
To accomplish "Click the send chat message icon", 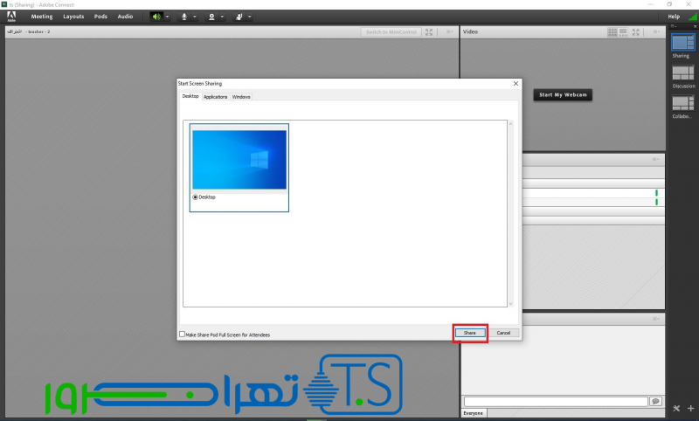I will pos(655,401).
